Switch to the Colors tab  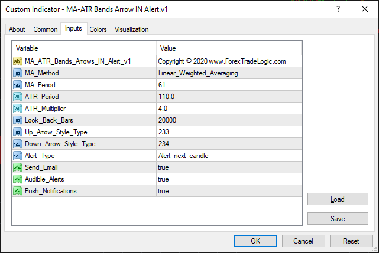(x=98, y=29)
